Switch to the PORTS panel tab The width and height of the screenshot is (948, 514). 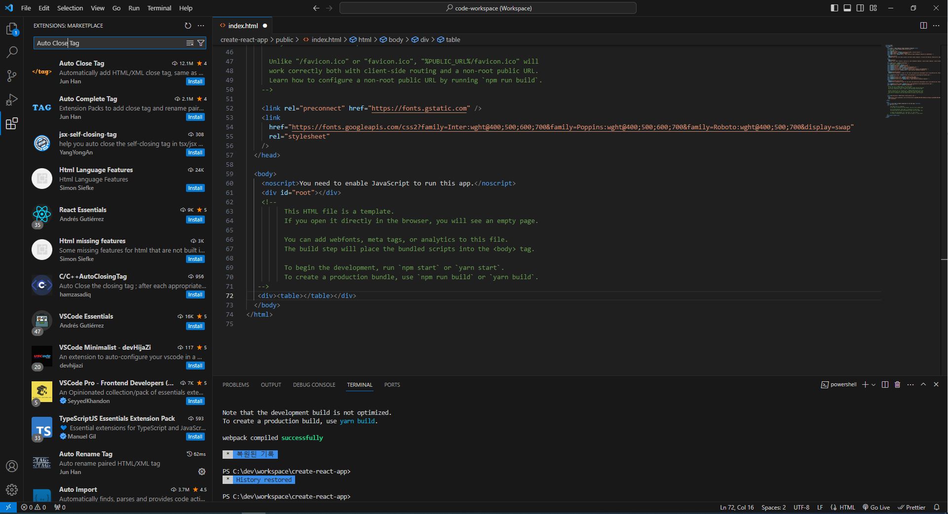[392, 385]
